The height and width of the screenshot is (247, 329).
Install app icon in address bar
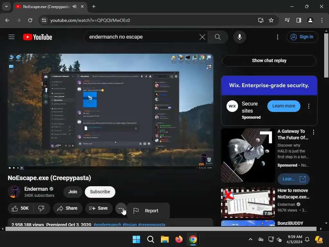pos(261,20)
